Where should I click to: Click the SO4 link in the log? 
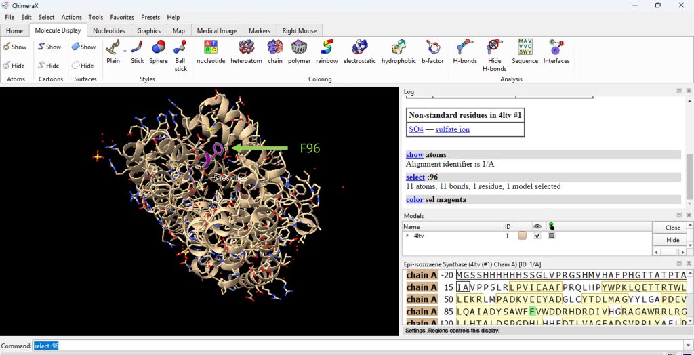[x=415, y=129]
